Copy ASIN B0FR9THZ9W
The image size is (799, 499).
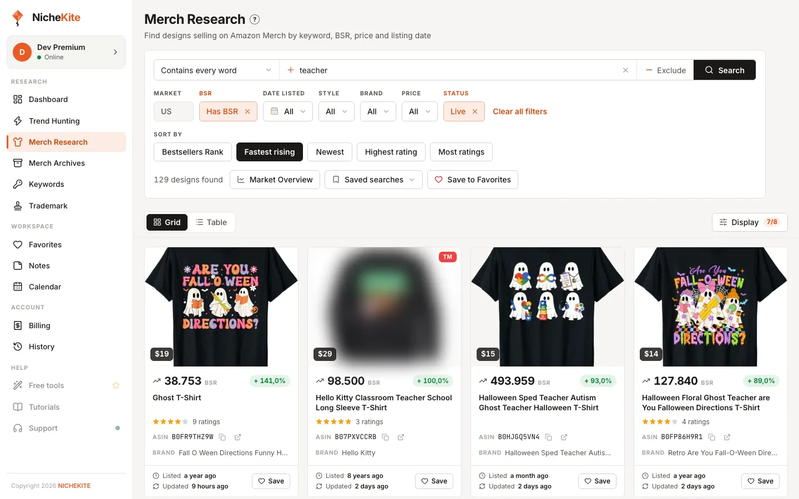point(222,437)
